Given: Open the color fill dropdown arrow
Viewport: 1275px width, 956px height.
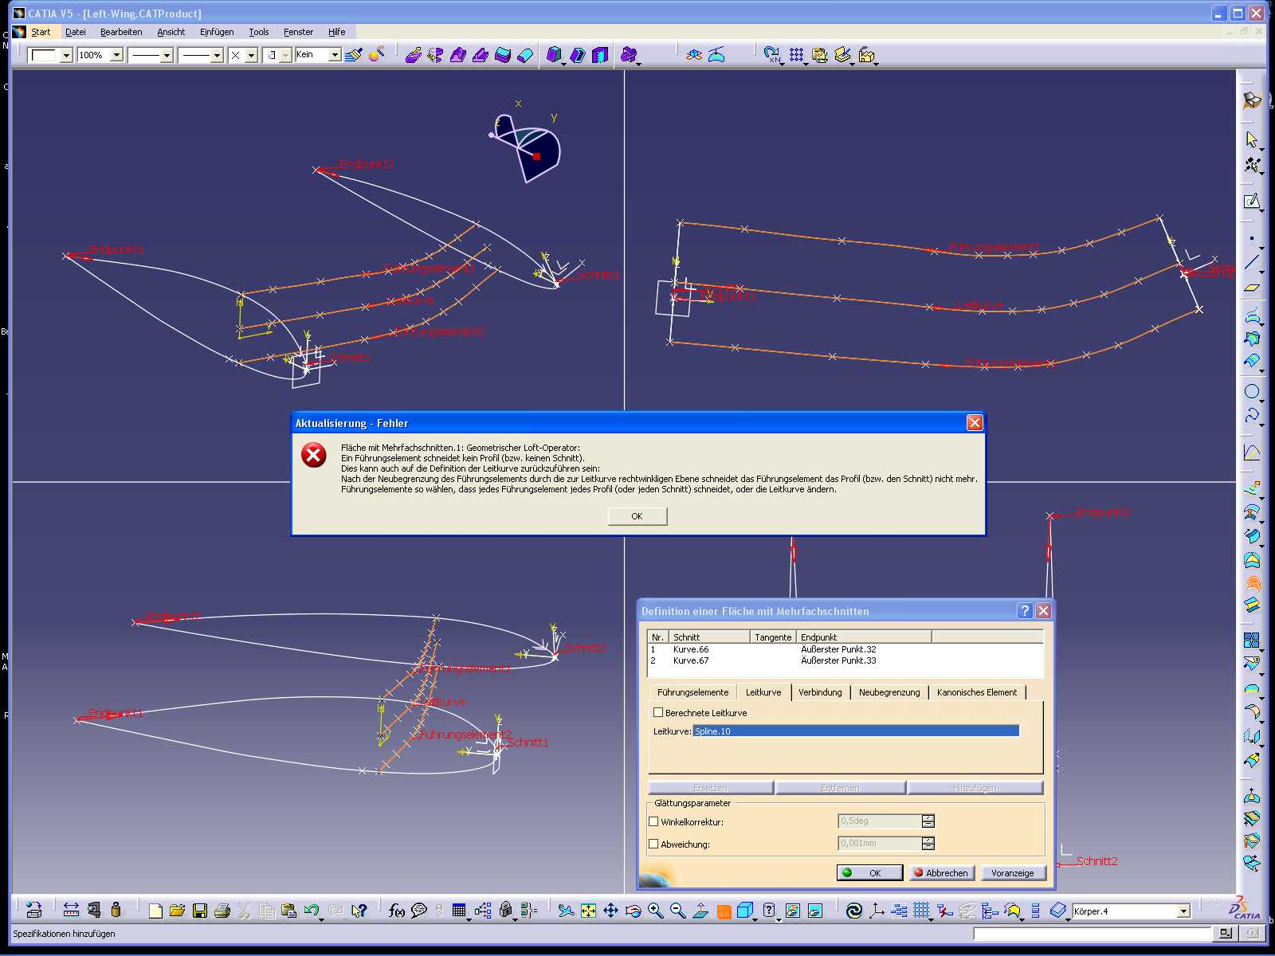Looking at the screenshot, I should click(66, 55).
